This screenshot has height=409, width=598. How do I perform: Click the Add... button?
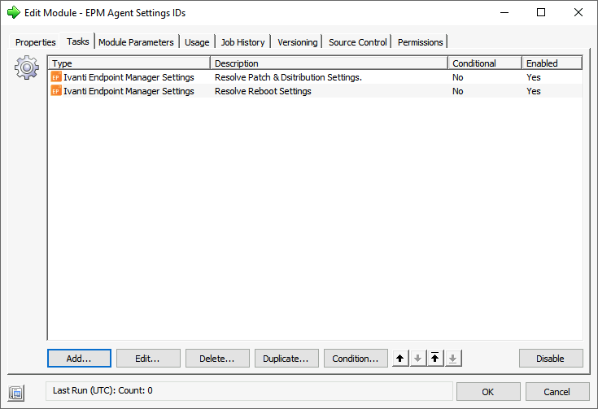point(80,359)
